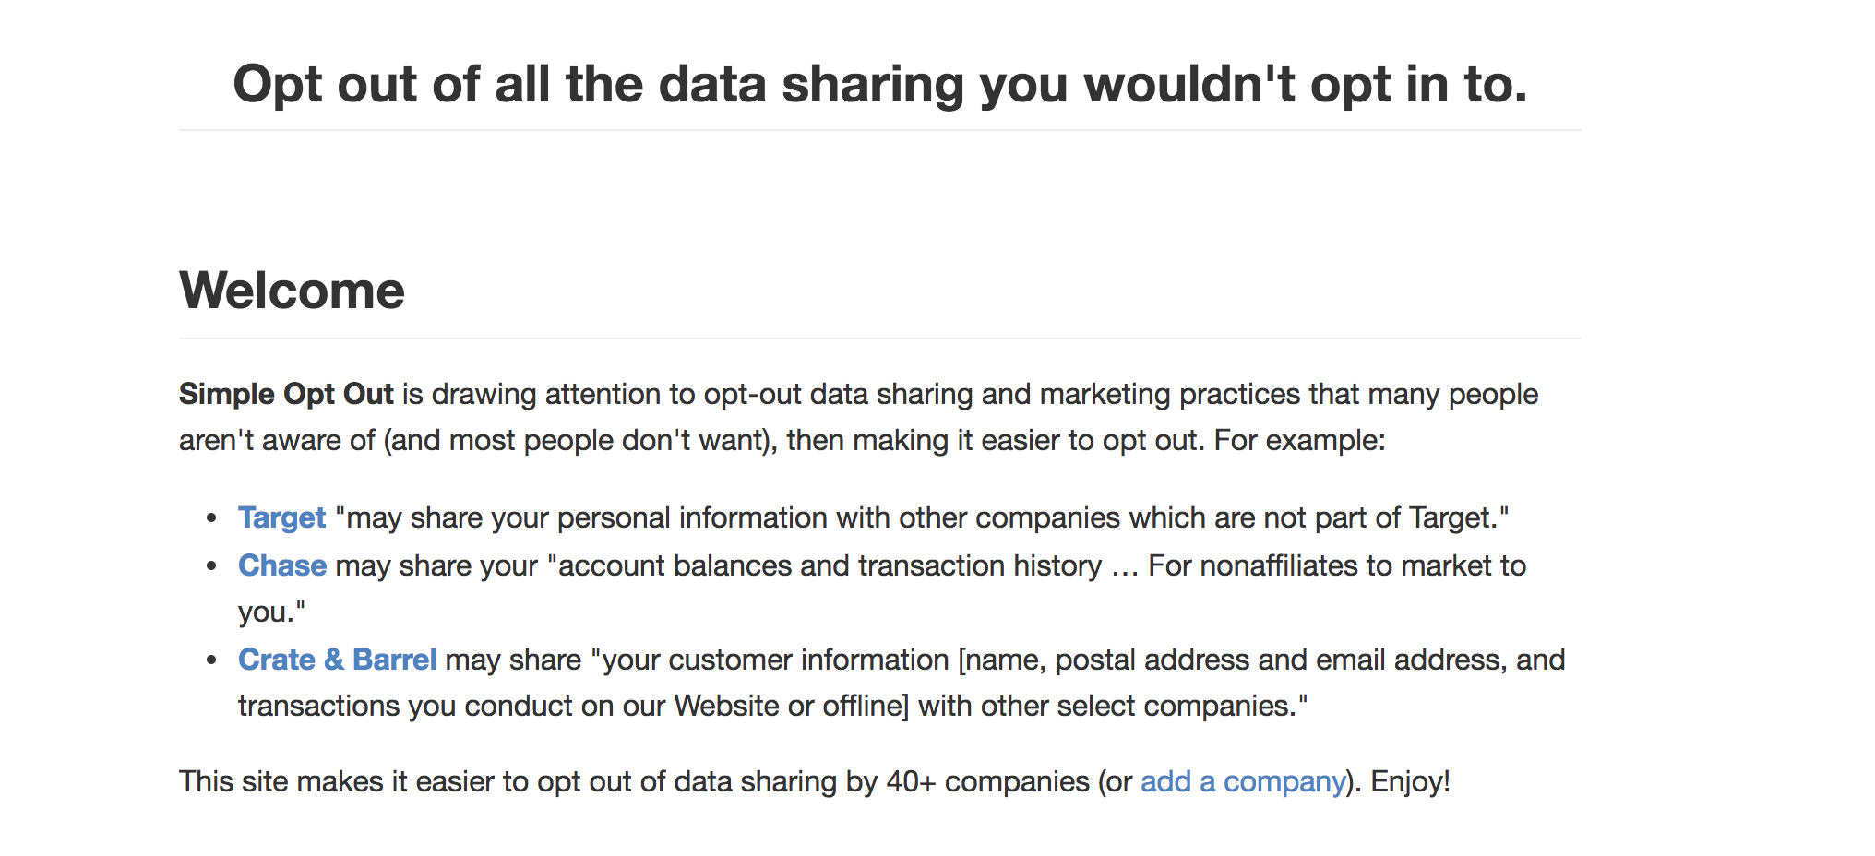This screenshot has height=856, width=1875.
Task: Click the "Enjoy!" text
Action: 1410,781
